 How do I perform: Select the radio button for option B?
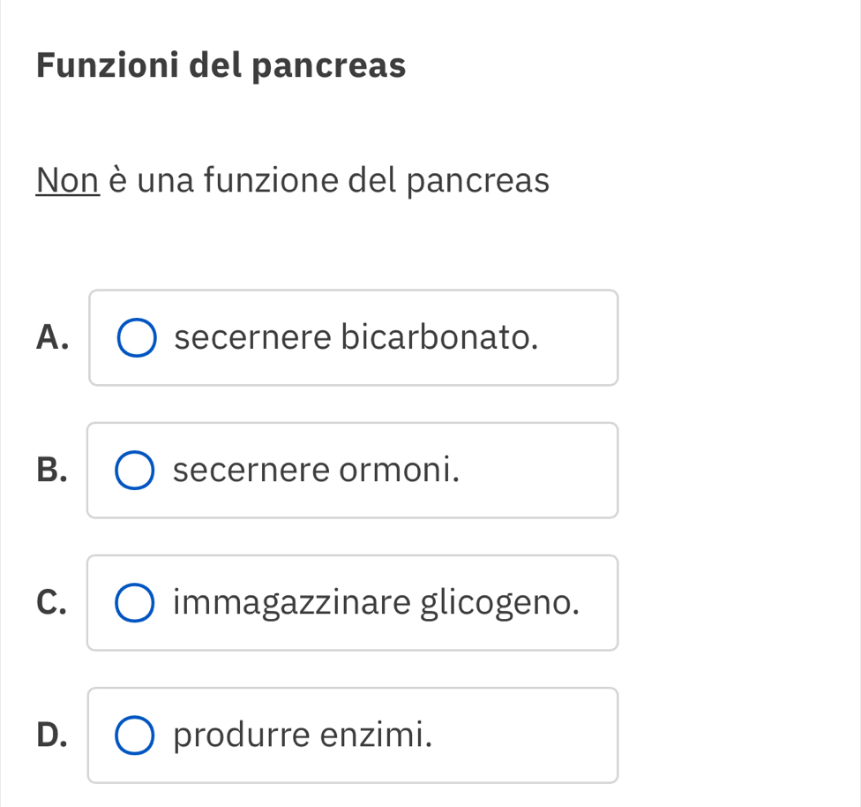[135, 471]
